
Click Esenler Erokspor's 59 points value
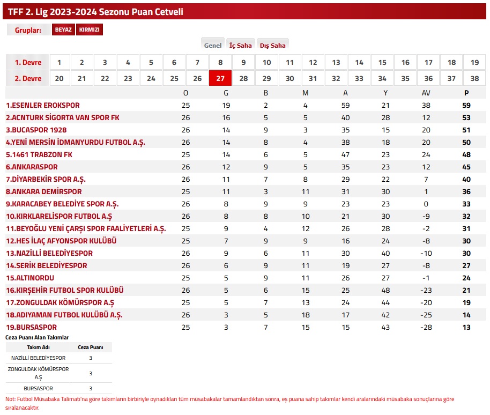pyautogui.click(x=466, y=105)
